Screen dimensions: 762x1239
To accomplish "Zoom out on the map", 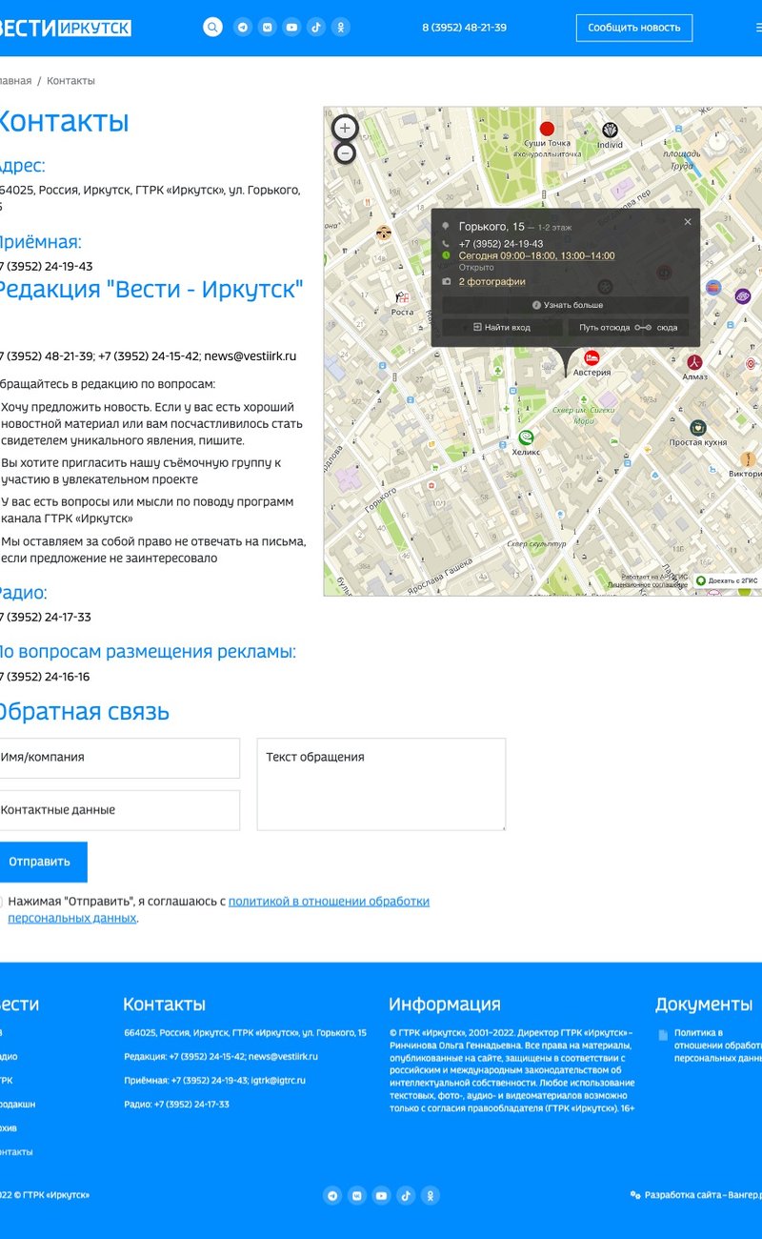I will click(345, 152).
